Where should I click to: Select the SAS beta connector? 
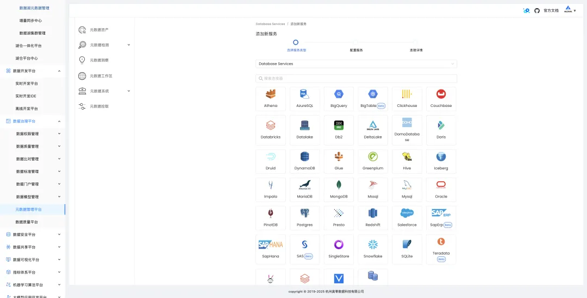click(x=305, y=250)
